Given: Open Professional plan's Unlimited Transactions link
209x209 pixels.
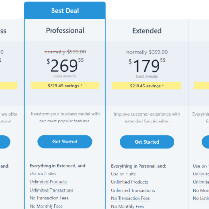Looking at the screenshot, I should click(52, 190).
